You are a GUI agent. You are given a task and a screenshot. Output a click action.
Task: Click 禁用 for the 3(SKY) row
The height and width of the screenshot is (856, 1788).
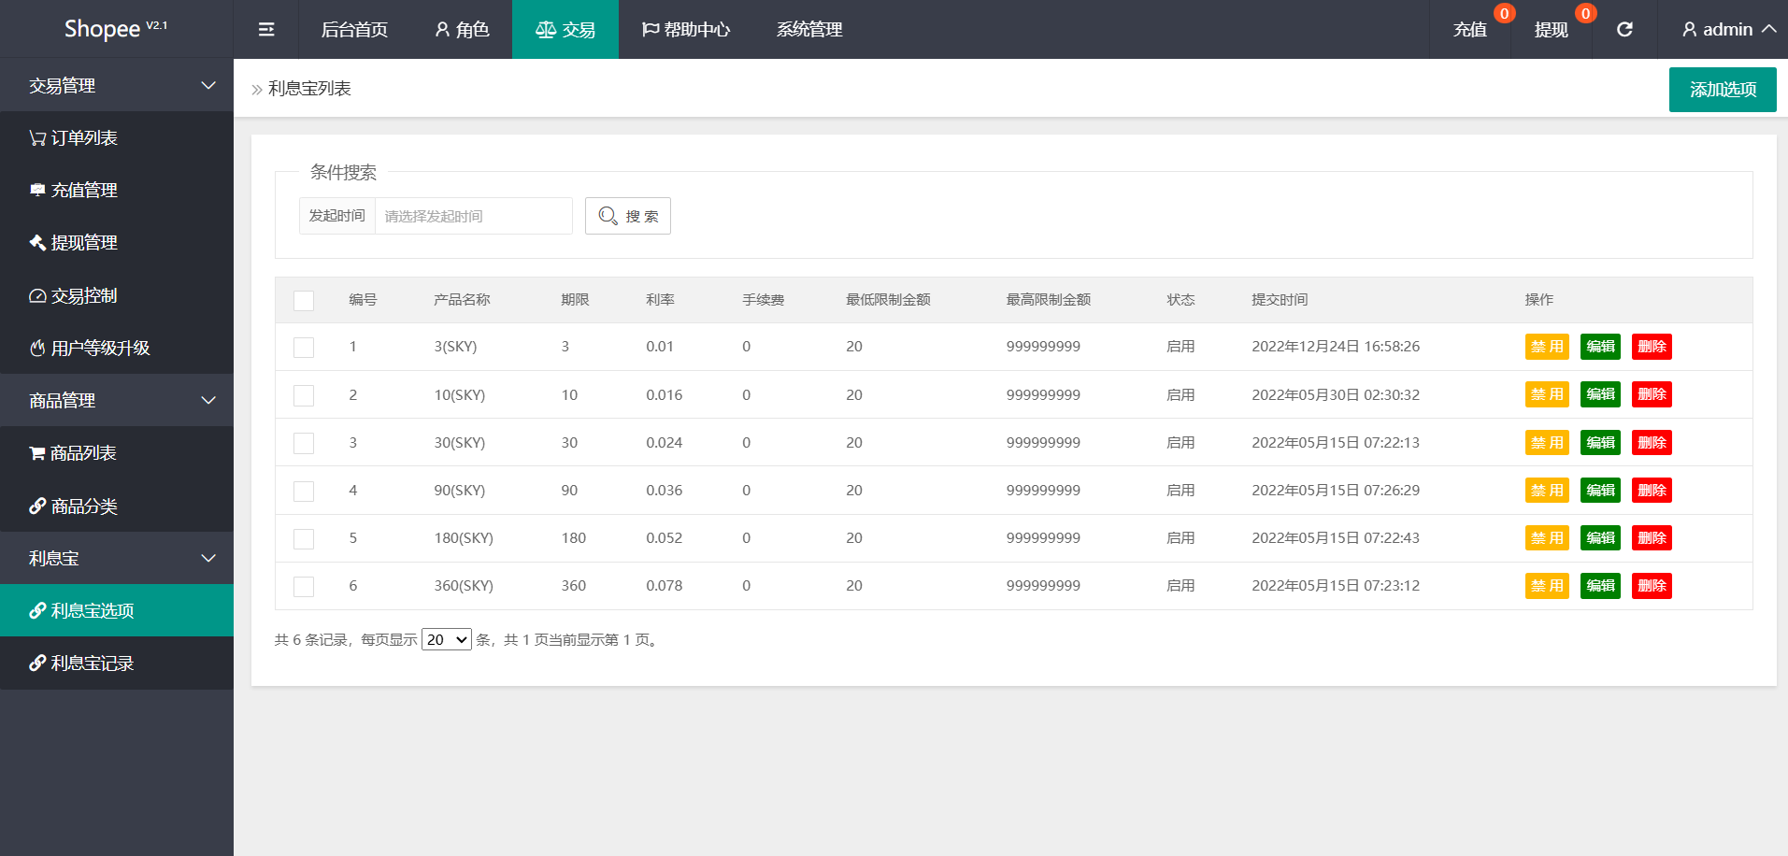coord(1547,347)
